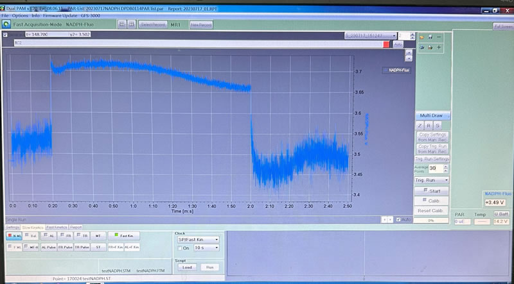Screen dimensions: 514x284
Task: Click the Average Points value field
Action: click(434, 169)
